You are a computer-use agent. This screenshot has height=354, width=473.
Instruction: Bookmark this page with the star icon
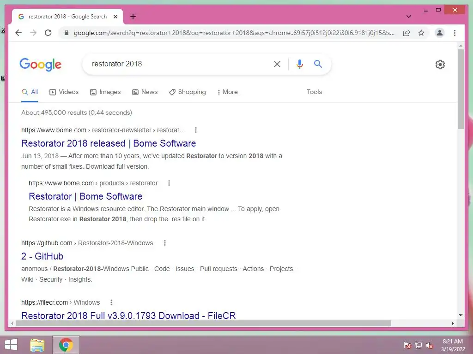(x=421, y=33)
